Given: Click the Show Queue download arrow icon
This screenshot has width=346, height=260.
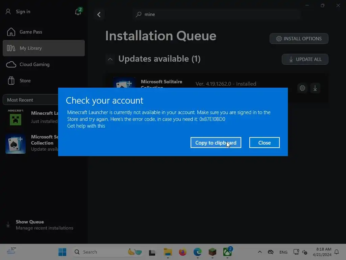Looking at the screenshot, I should point(8,225).
